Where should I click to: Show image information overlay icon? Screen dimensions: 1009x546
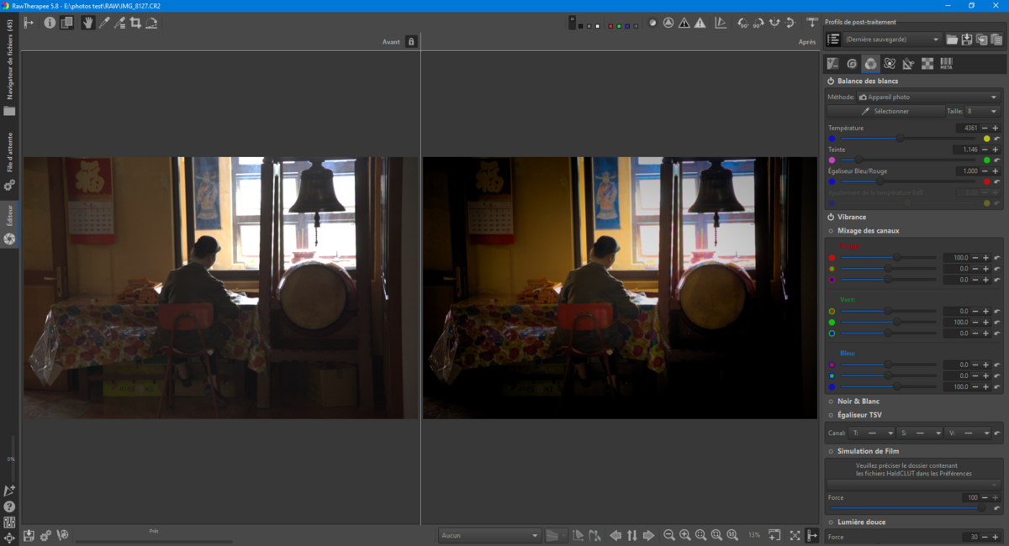coord(50,23)
